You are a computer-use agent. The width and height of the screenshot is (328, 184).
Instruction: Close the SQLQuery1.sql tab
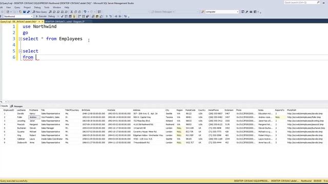(x=42, y=21)
